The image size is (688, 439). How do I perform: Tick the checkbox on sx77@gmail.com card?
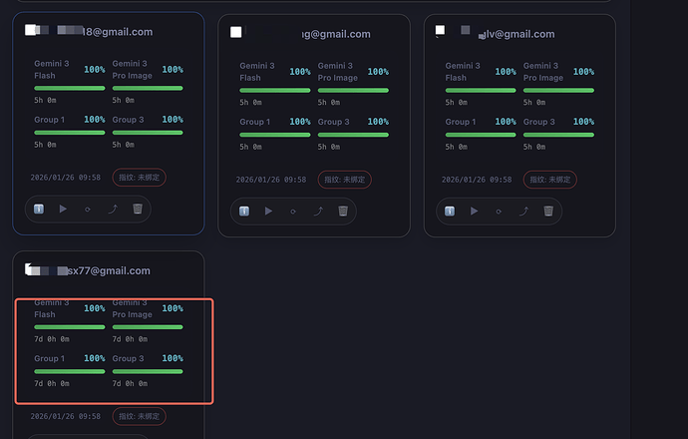click(30, 268)
